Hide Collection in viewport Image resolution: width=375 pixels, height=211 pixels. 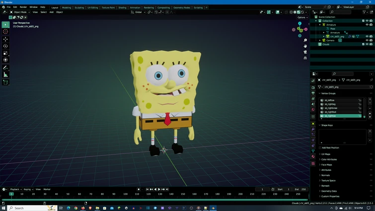click(367, 21)
